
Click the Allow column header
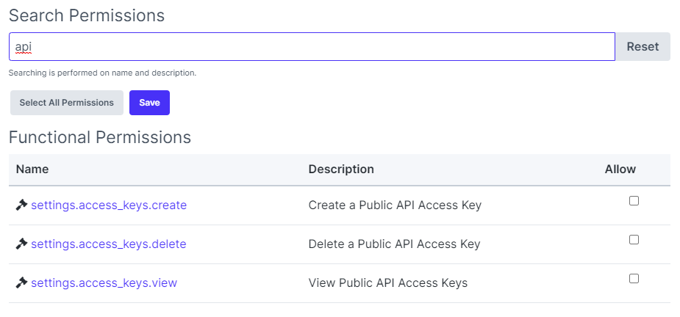(x=620, y=169)
